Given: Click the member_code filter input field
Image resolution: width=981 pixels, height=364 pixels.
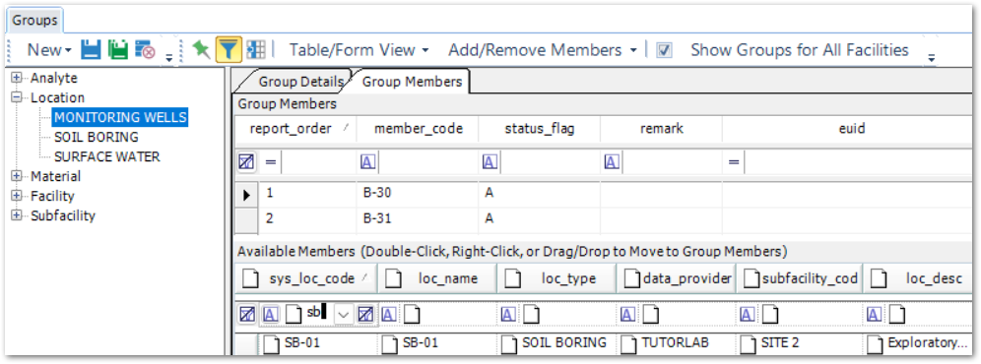Looking at the screenshot, I should point(427,162).
